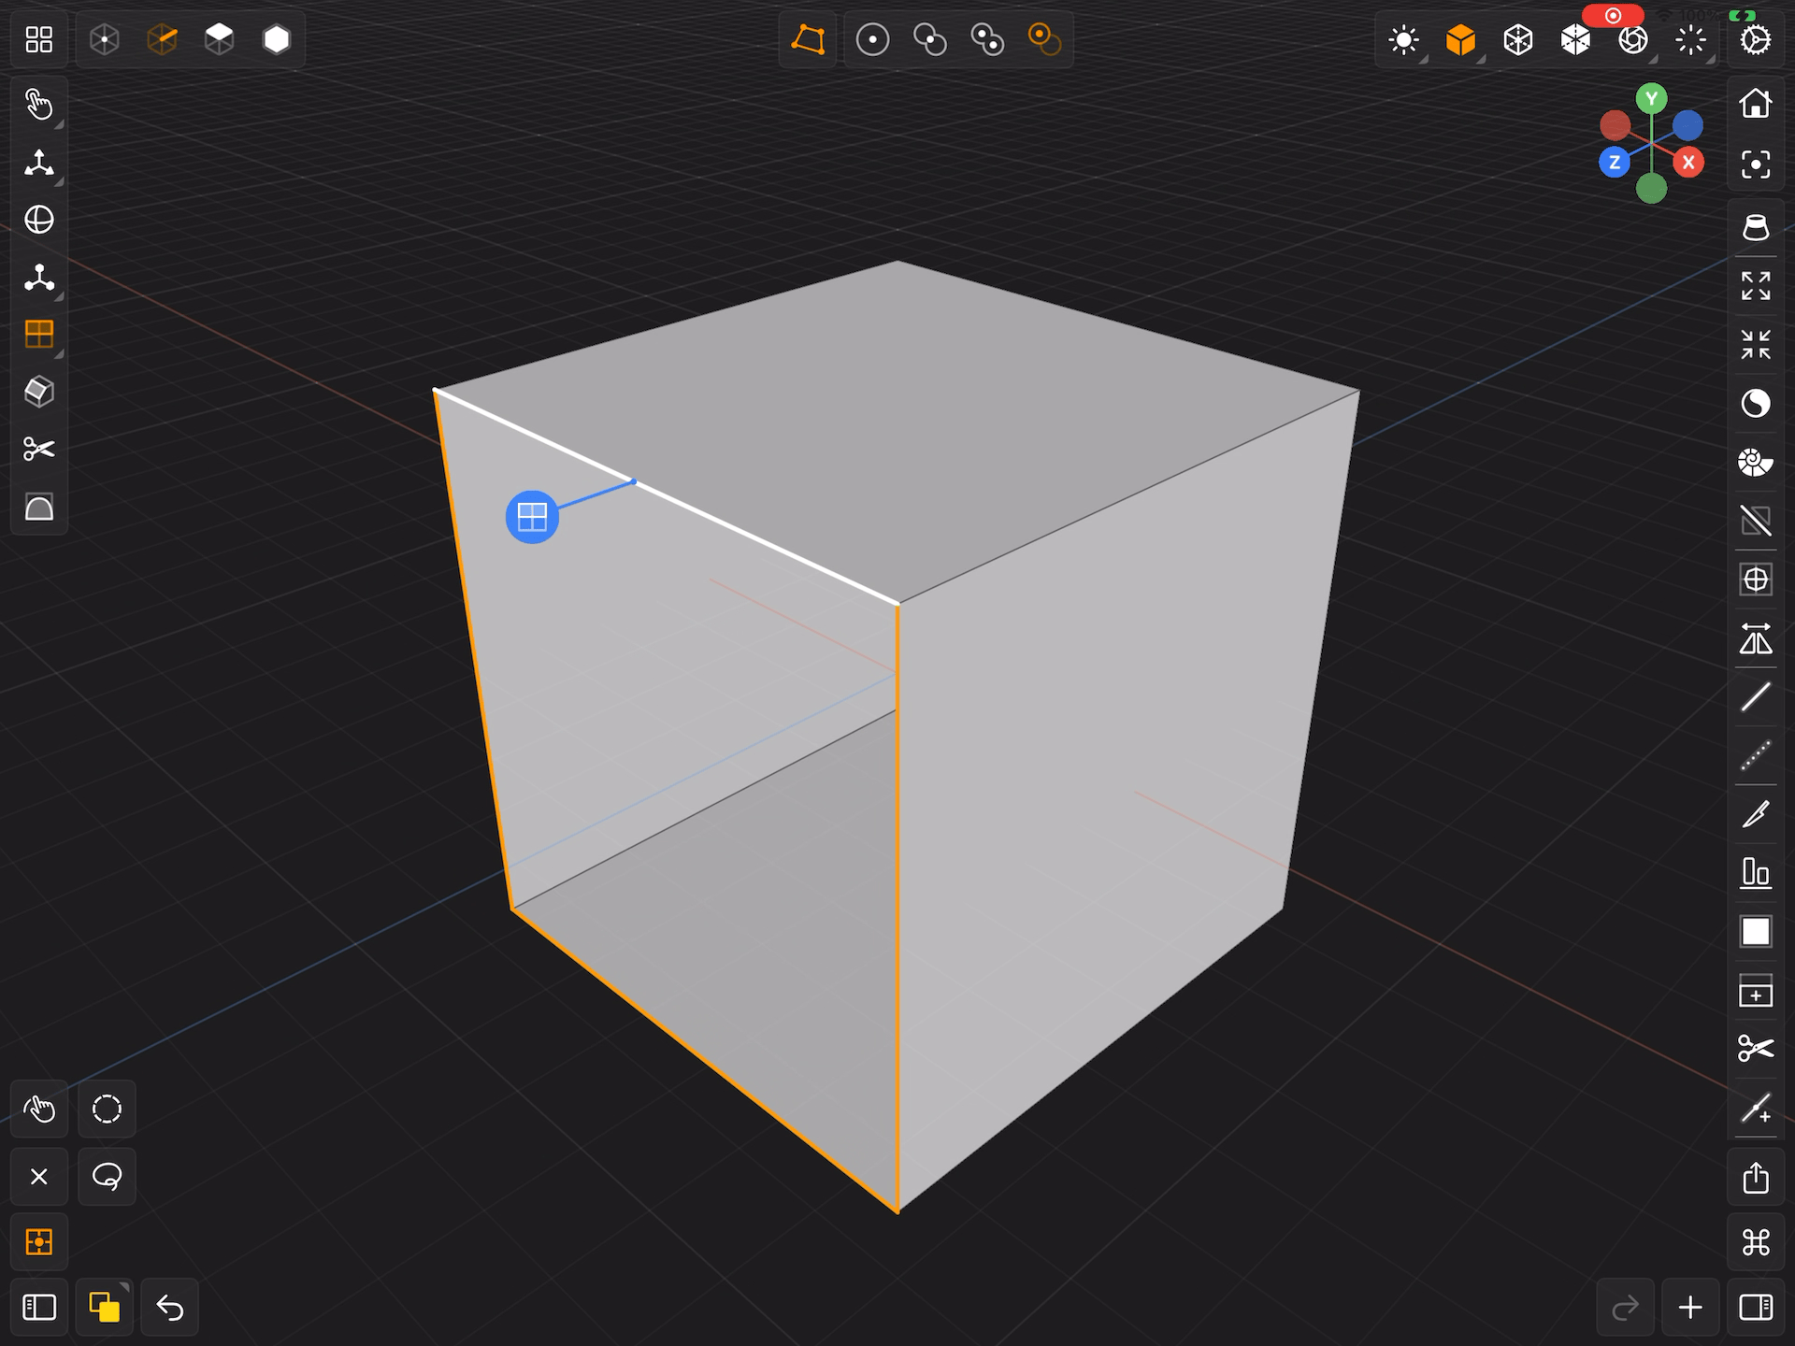Choose the single circle pivot option
This screenshot has height=1346, width=1795.
(872, 39)
